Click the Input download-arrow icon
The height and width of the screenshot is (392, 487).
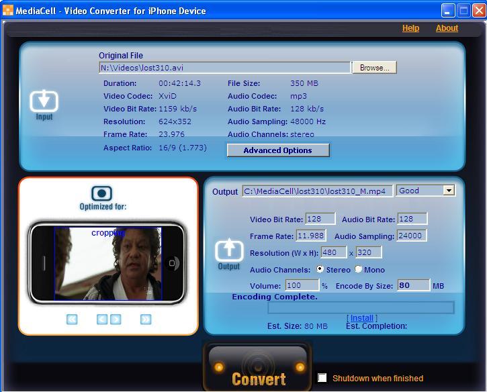point(44,101)
